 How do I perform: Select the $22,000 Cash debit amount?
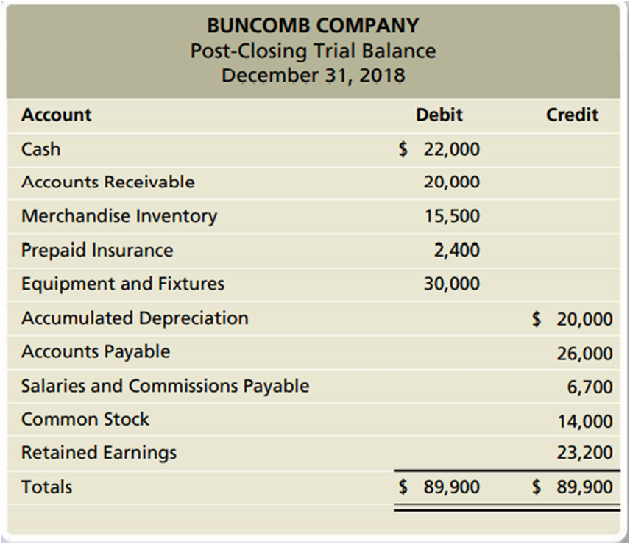coord(439,149)
